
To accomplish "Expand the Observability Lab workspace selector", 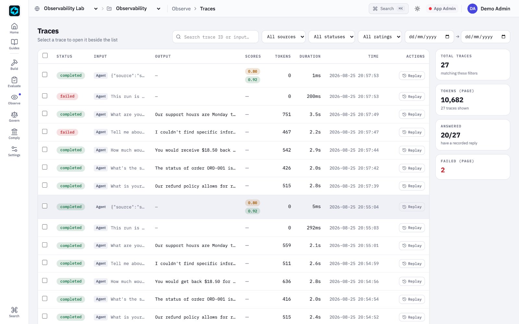I will coord(70,9).
